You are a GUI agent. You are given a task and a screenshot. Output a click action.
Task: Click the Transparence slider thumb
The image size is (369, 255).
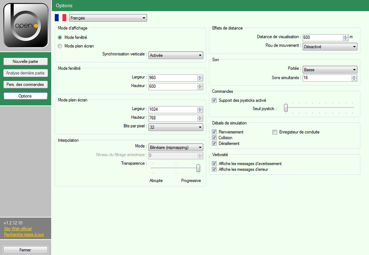click(x=198, y=168)
